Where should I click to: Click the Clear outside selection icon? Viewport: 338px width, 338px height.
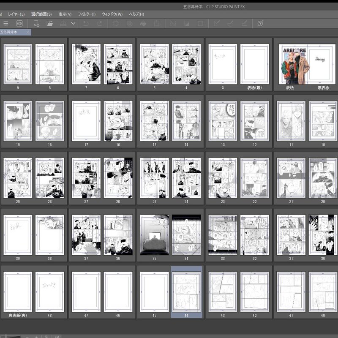point(129,24)
